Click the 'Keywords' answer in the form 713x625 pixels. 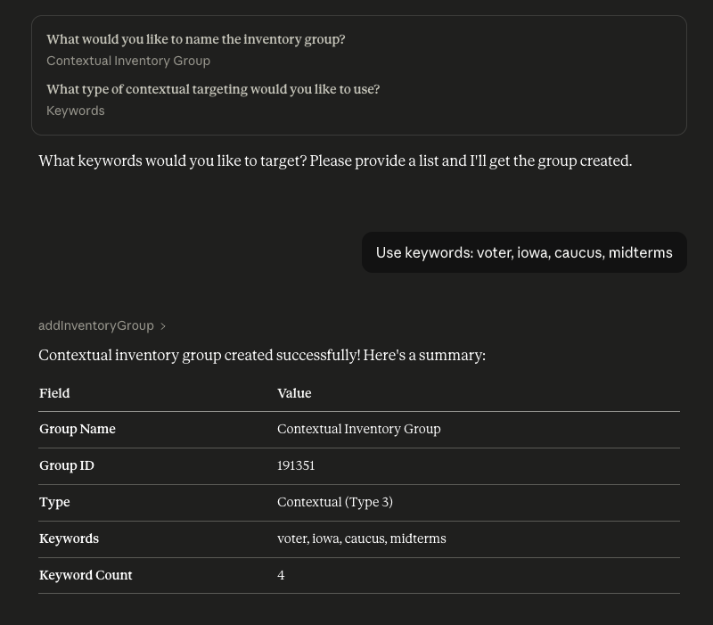(76, 111)
